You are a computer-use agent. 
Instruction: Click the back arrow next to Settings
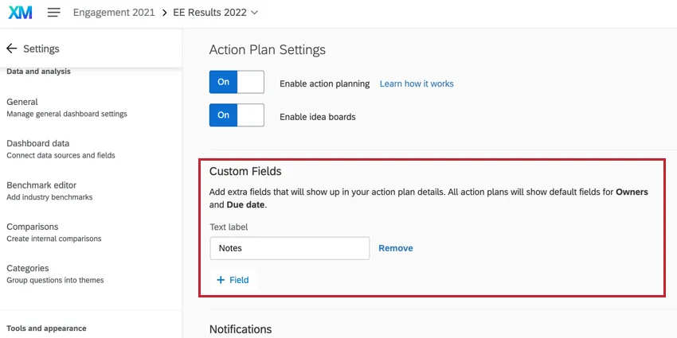click(12, 49)
